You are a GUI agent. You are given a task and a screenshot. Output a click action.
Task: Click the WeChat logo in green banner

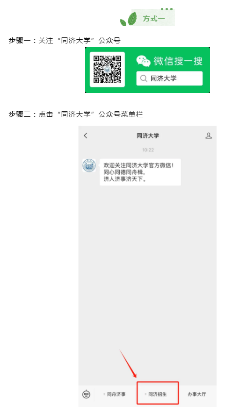tap(143, 61)
